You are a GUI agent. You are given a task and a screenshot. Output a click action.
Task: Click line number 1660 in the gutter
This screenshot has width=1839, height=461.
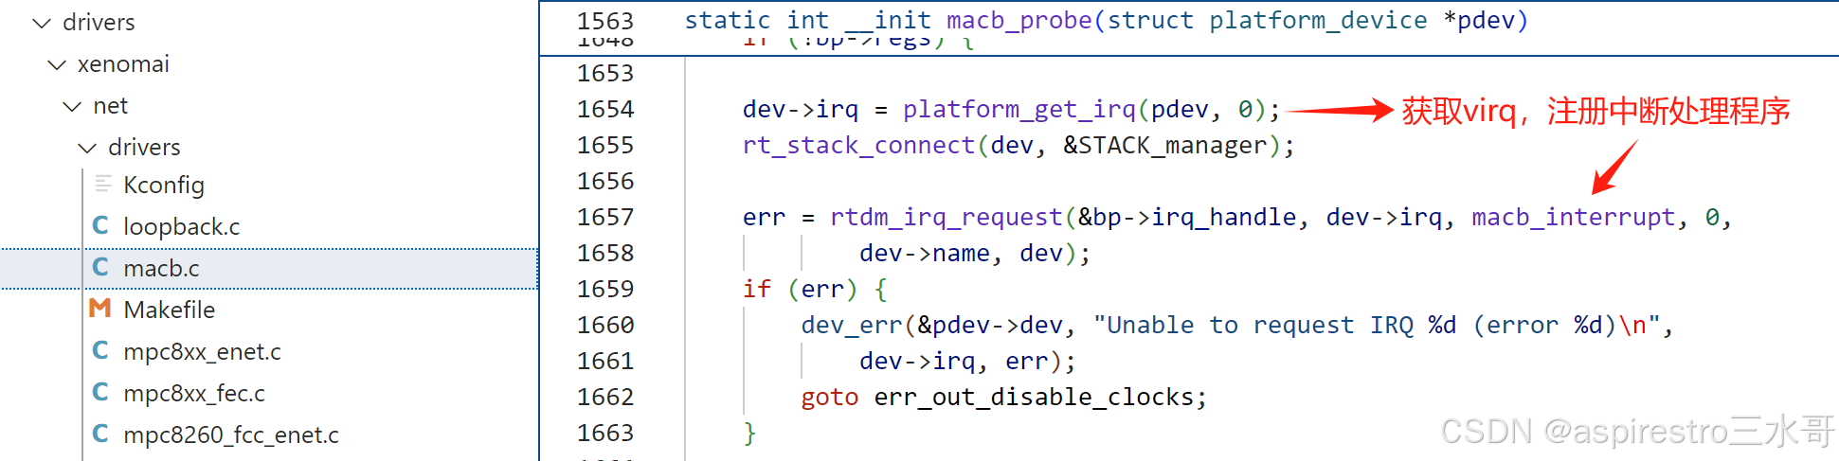click(605, 326)
